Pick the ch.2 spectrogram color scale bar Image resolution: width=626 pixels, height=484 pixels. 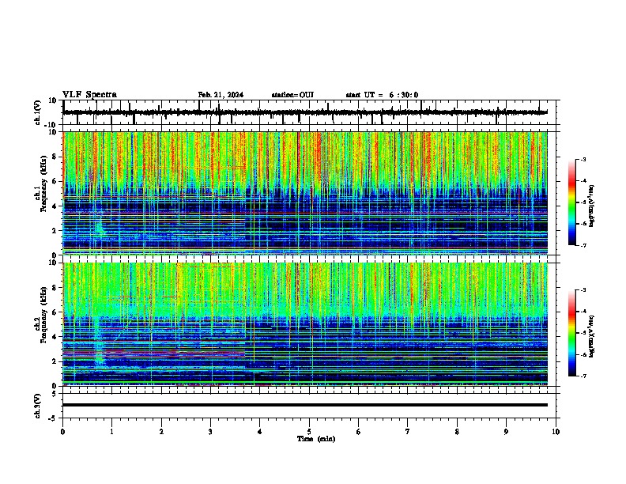tap(572, 333)
